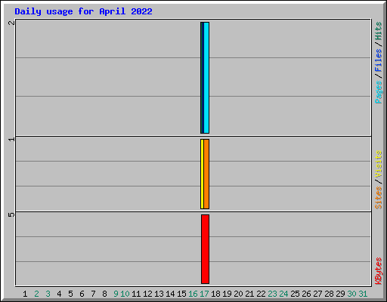
Task: Click day 5 on the x-axis
Action: coord(70,294)
